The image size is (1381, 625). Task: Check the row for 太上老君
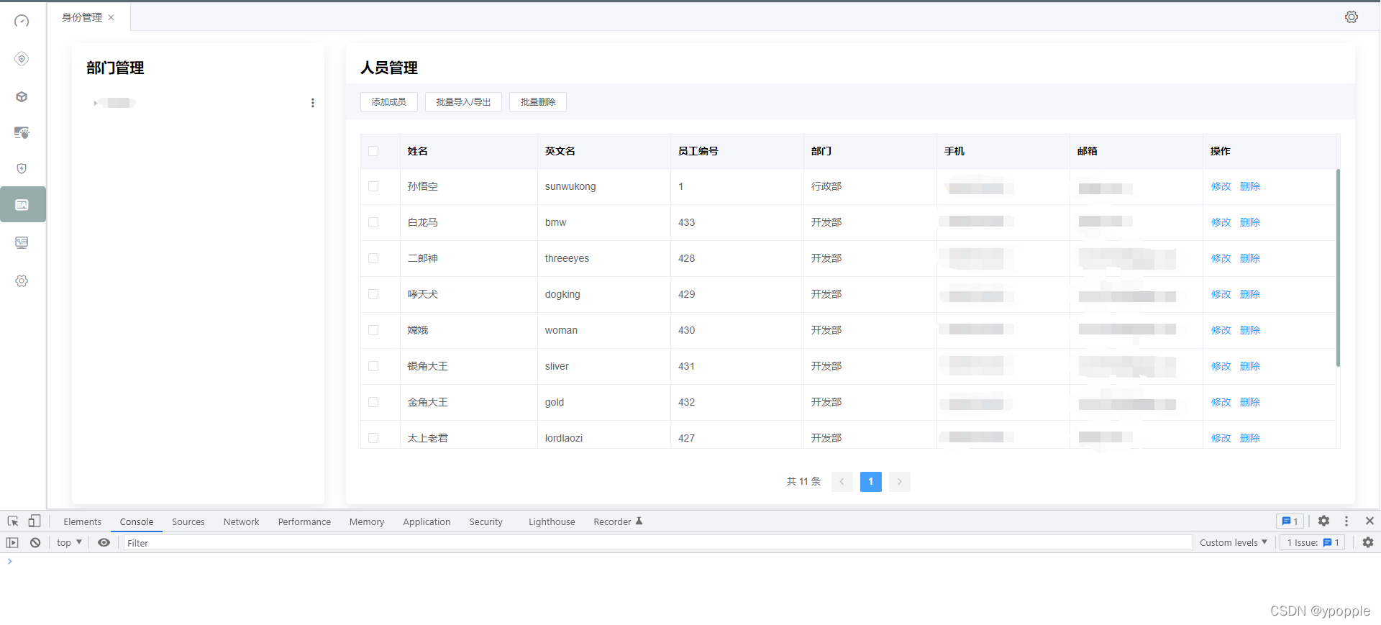[x=373, y=438]
